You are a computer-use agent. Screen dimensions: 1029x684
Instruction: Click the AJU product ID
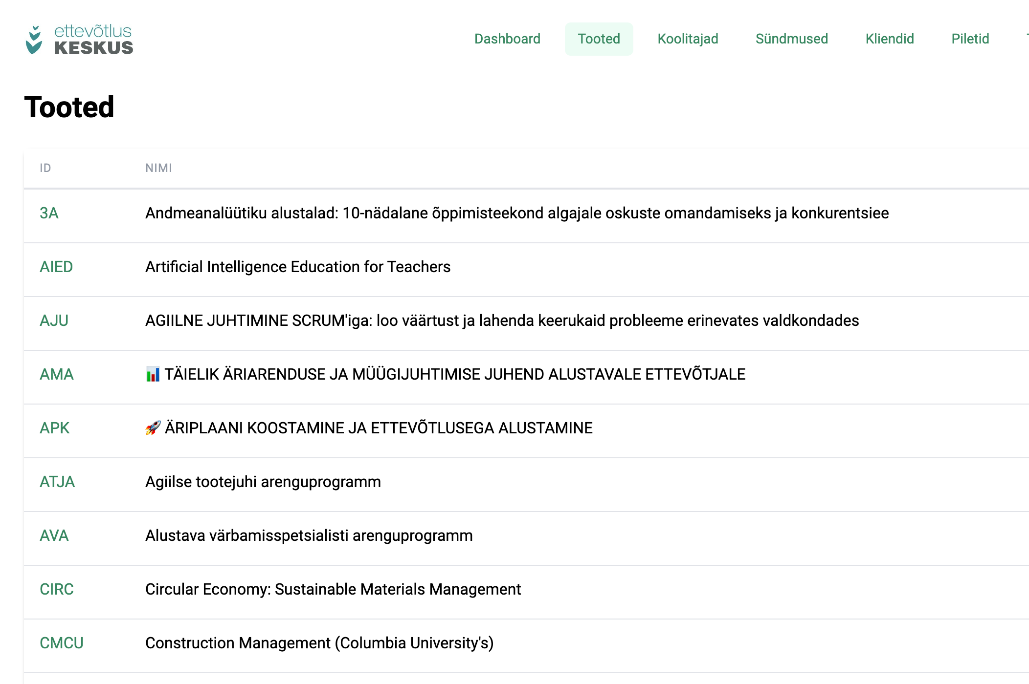click(x=54, y=321)
